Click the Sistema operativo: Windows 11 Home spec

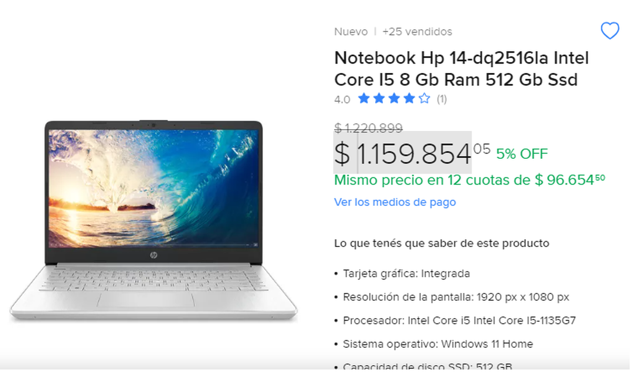pos(438,344)
